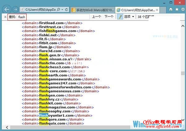Go forward with the Forward arrow button
This screenshot has height=131, width=186.
(15, 9)
